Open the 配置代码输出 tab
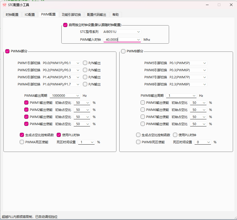This screenshot has height=220, width=237. (97, 15)
